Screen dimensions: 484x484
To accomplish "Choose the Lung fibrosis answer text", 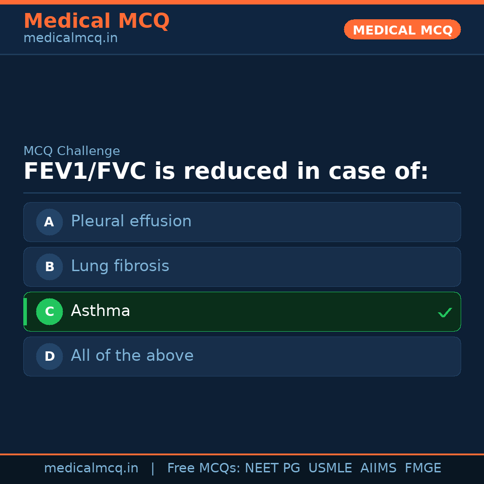I will coord(120,266).
